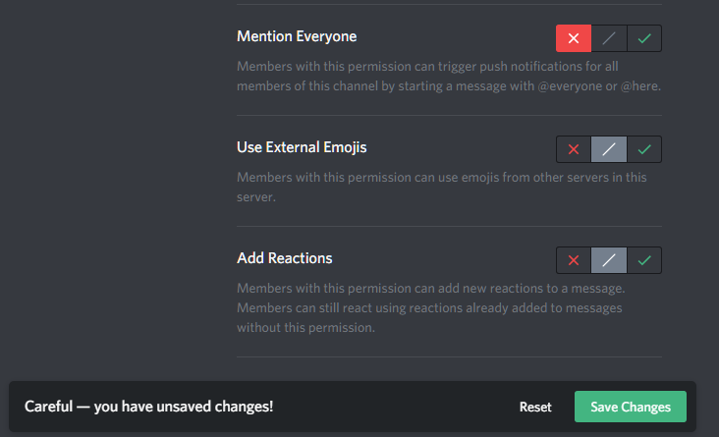The height and width of the screenshot is (437, 719).
Task: Click the Mention Everyone permission title
Action: [297, 36]
